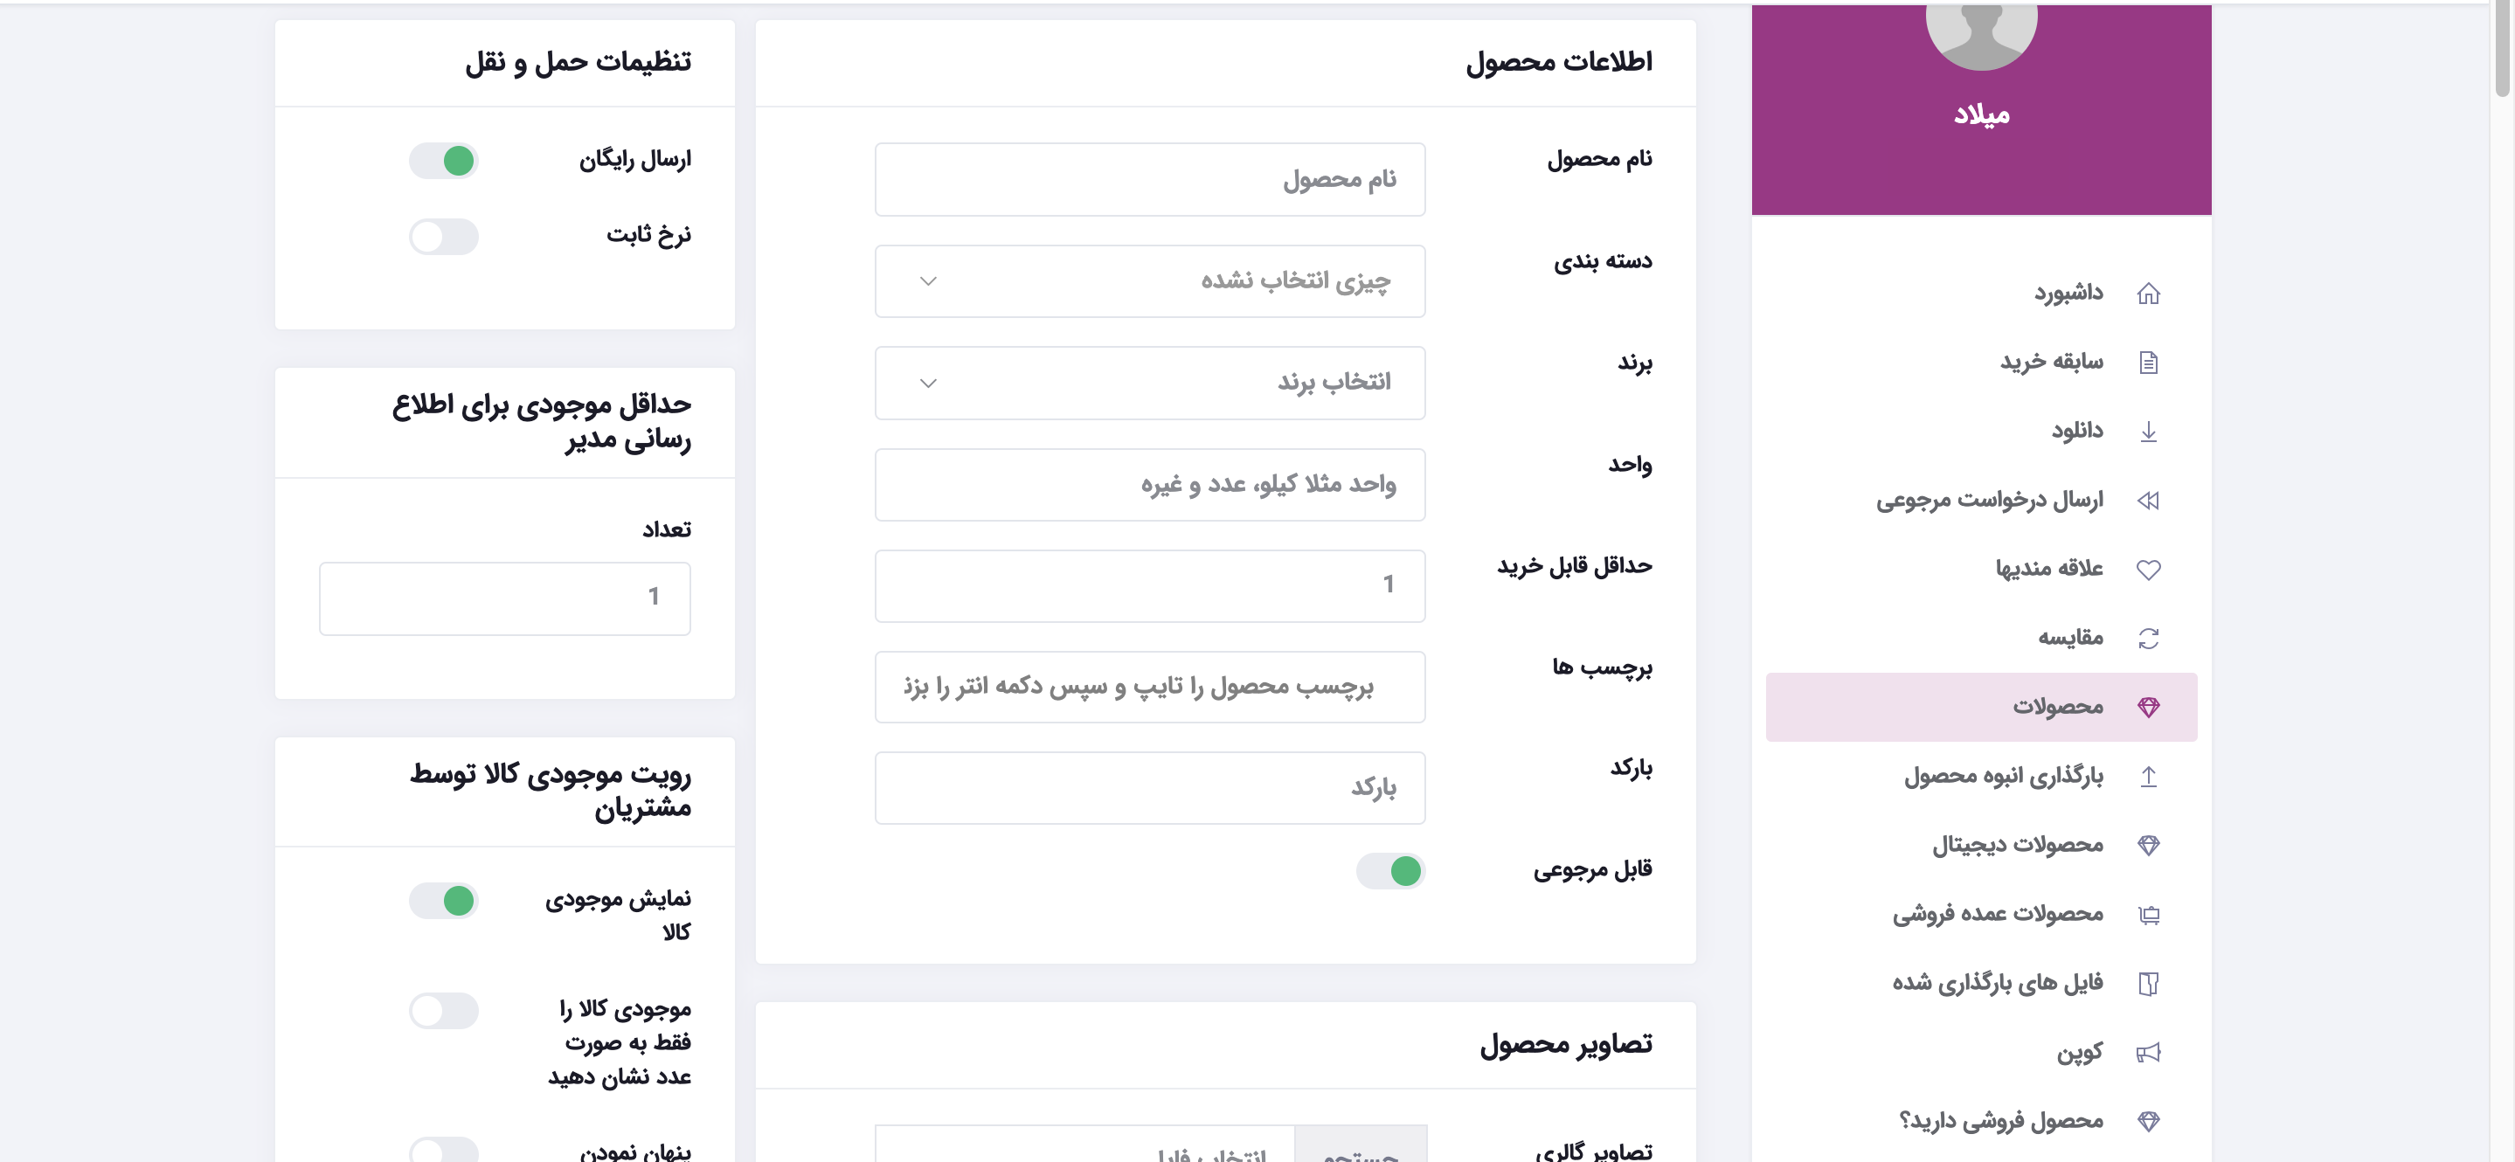
Task: Open the دسته بندی category dropdown
Action: [1150, 281]
